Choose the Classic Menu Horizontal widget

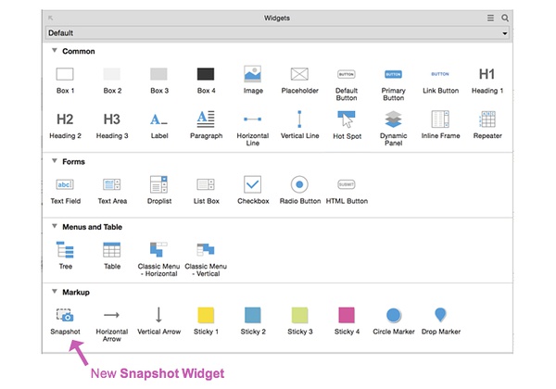[x=158, y=250]
